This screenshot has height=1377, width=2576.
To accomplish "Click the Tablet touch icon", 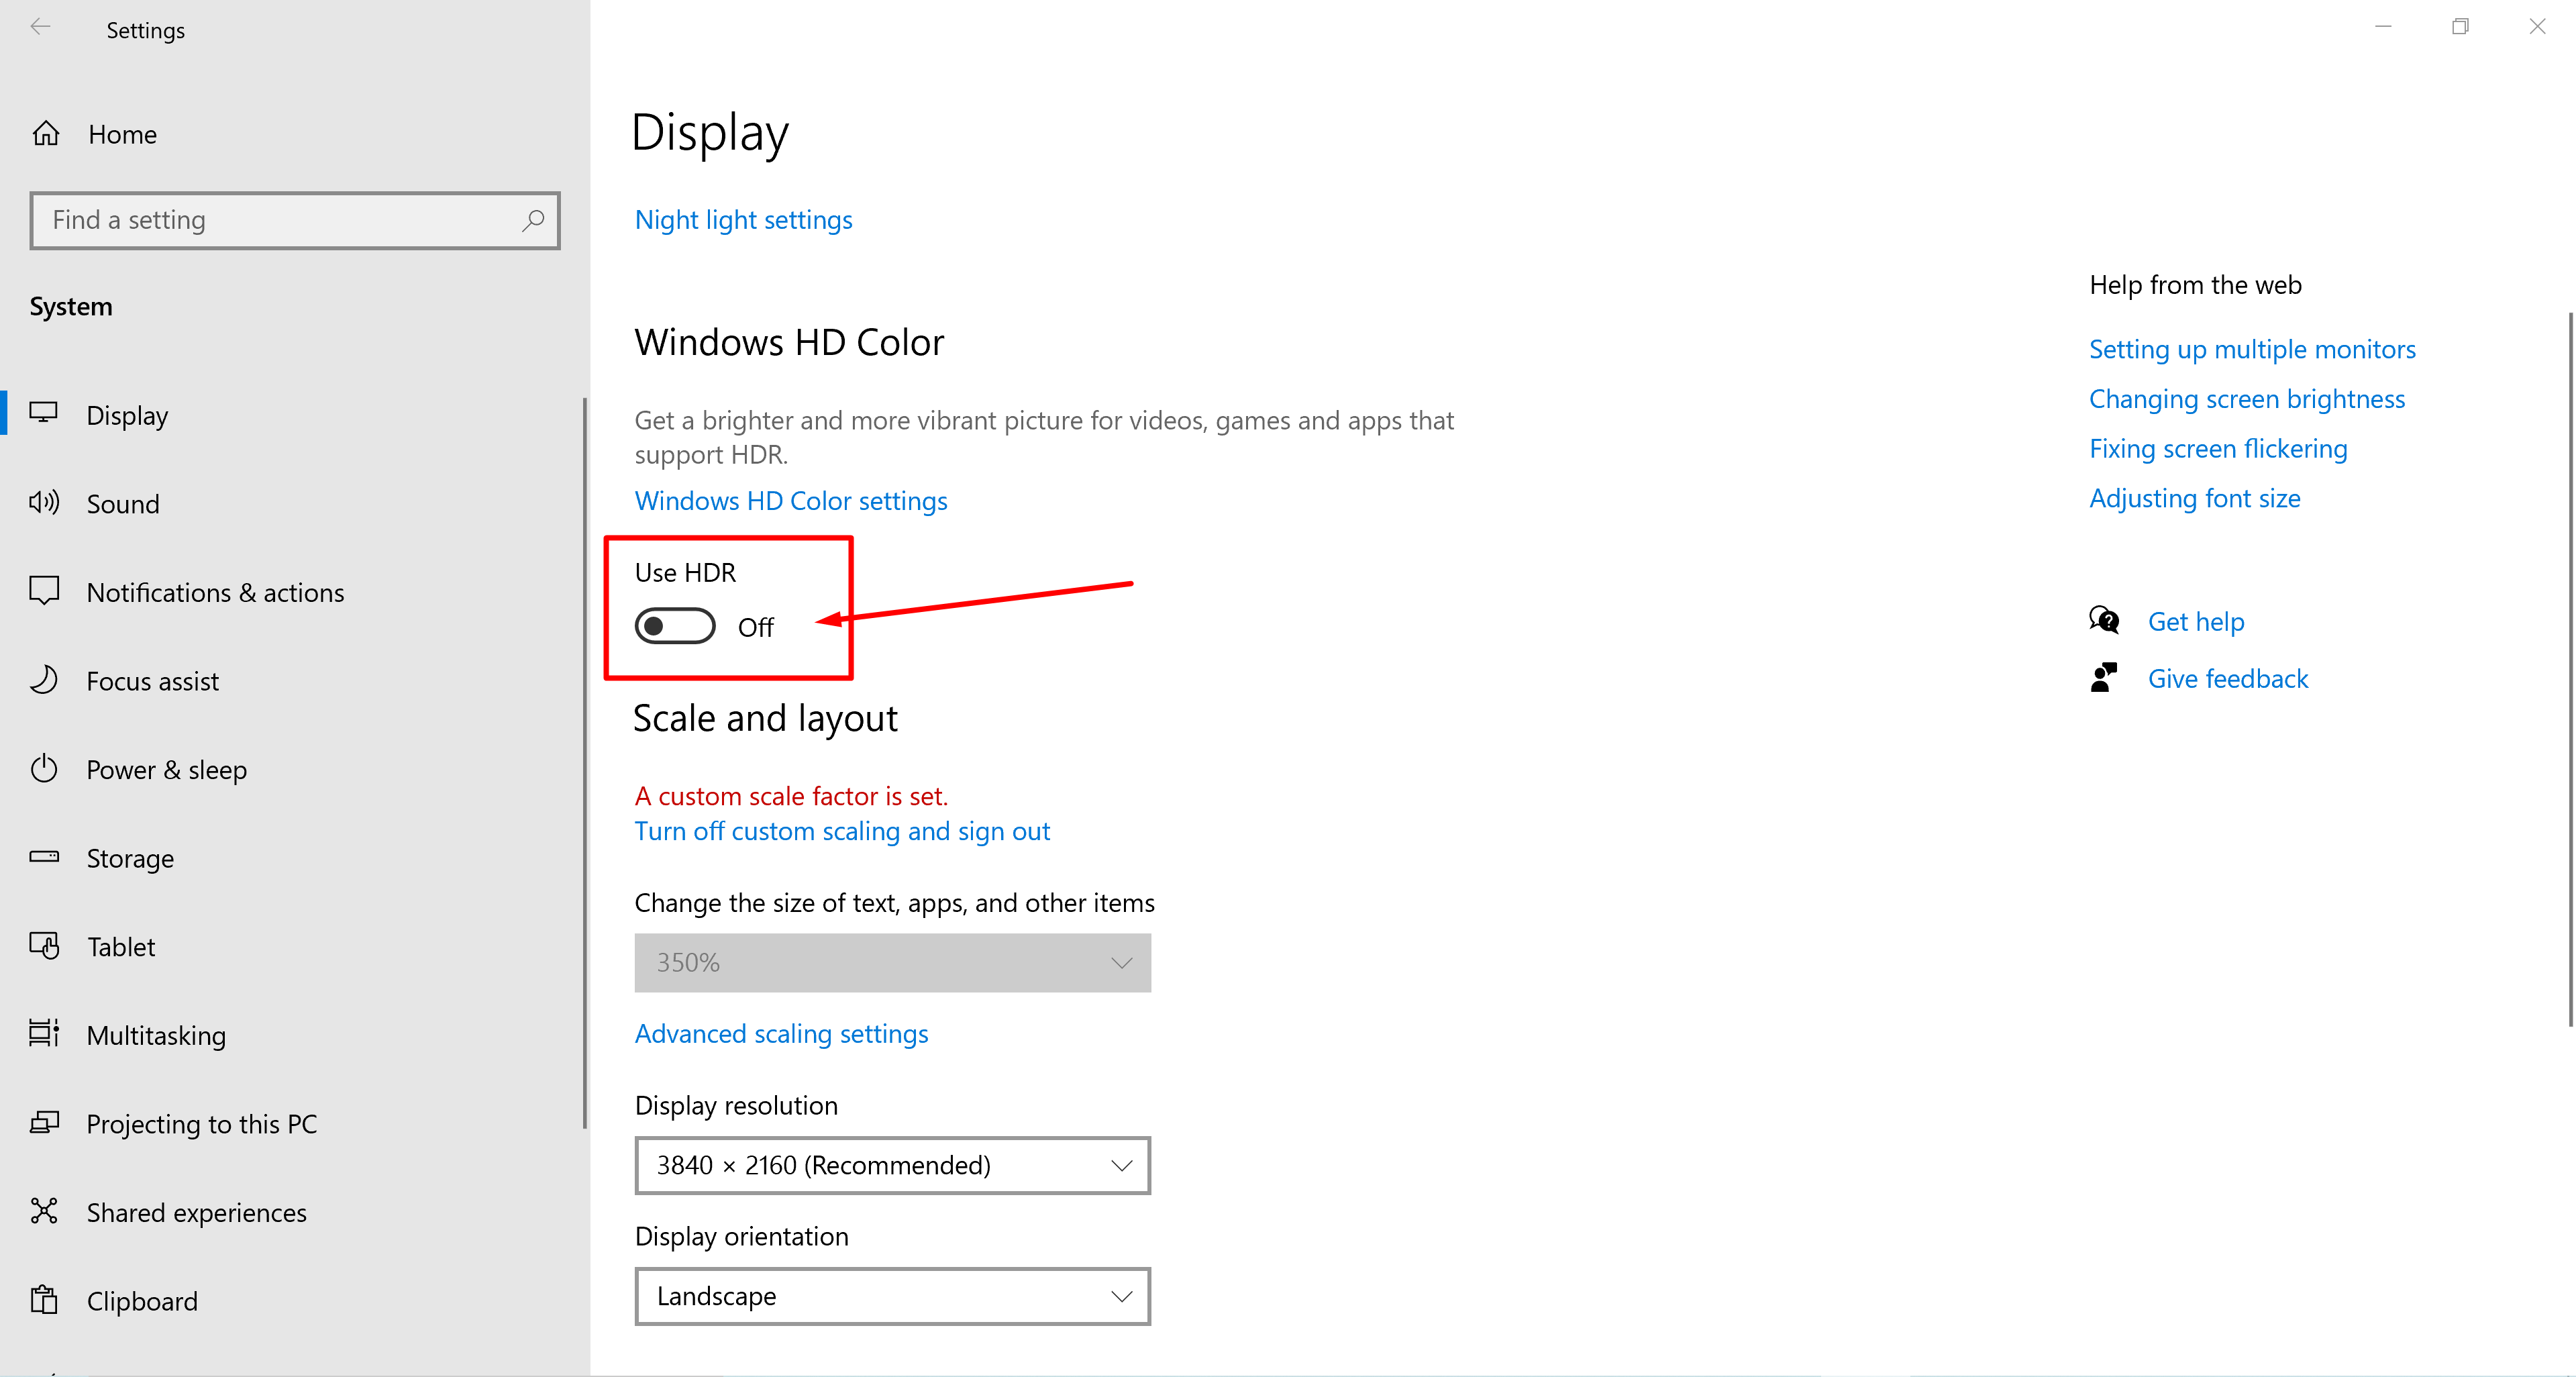I will tap(44, 945).
